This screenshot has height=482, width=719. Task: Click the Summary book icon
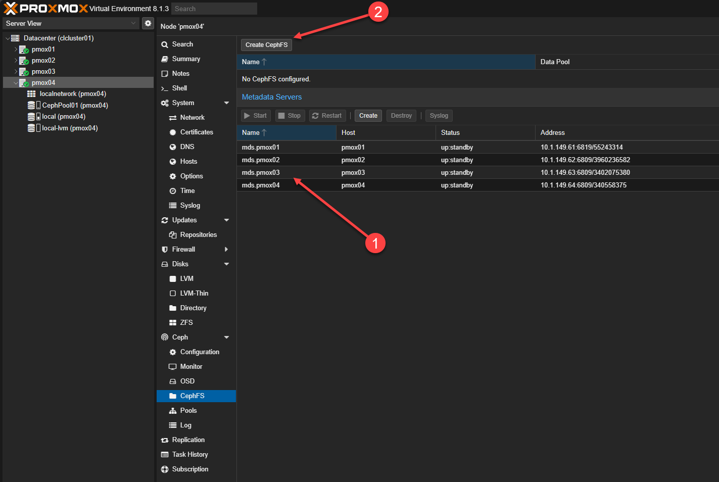tap(165, 59)
